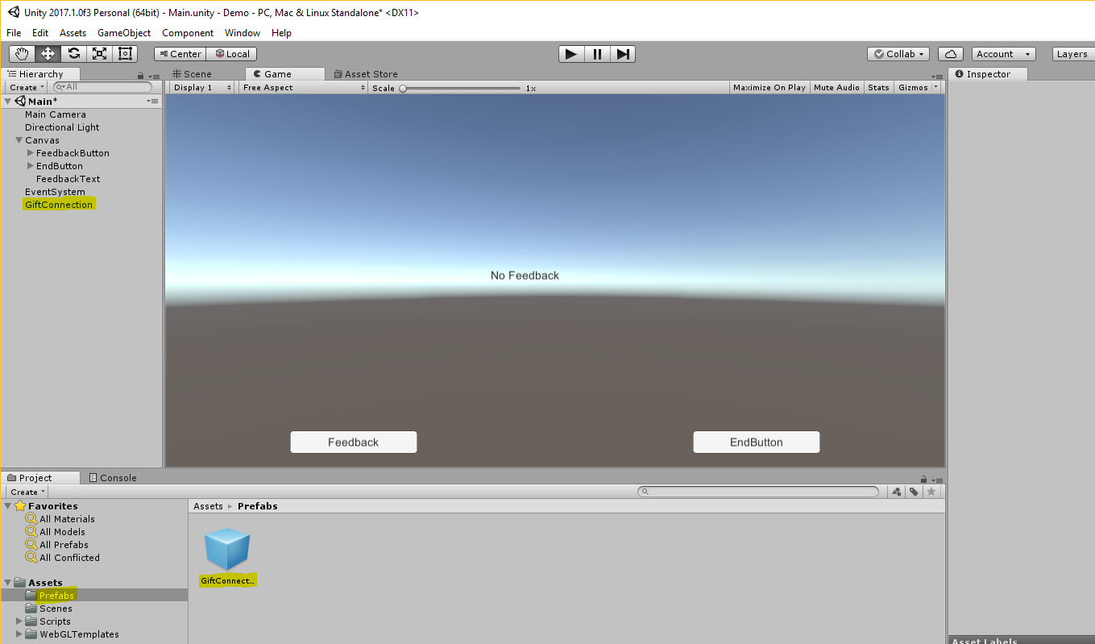Image resolution: width=1095 pixels, height=644 pixels.
Task: Search assets by label icon
Action: [x=914, y=492]
